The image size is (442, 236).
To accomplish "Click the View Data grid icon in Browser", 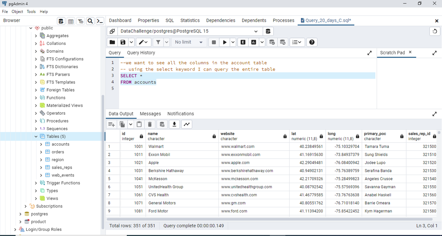I will [x=71, y=21].
